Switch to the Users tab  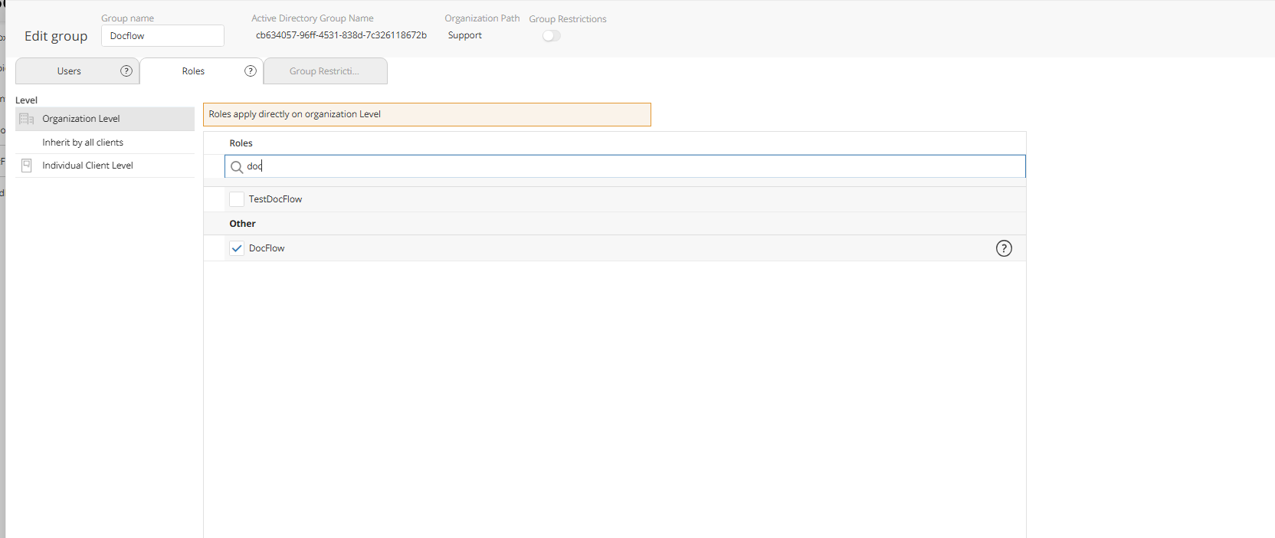pyautogui.click(x=69, y=71)
